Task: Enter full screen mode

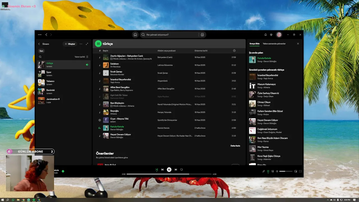Action: [x=300, y=171]
